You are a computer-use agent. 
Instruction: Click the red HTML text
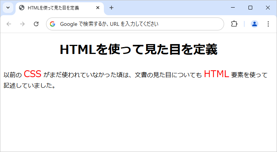click(x=216, y=74)
